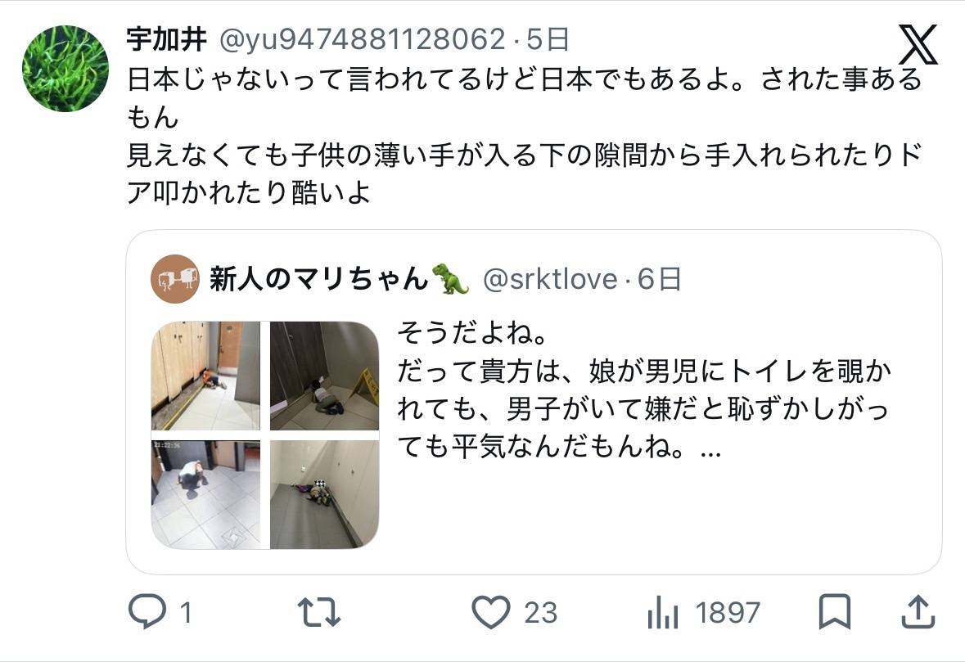Click the 宇加井 display name
The image size is (965, 662).
[167, 40]
